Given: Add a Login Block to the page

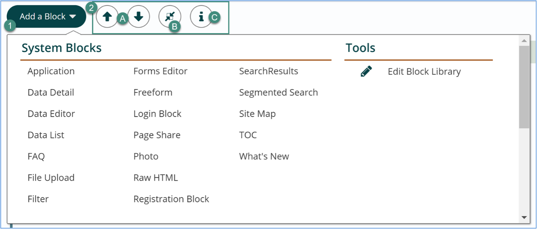Looking at the screenshot, I should [x=157, y=114].
